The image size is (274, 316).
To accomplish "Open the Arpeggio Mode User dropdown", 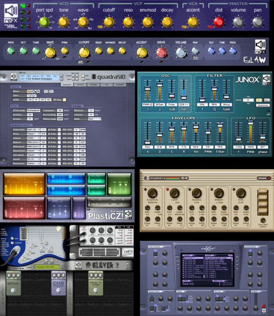I will [x=95, y=119].
